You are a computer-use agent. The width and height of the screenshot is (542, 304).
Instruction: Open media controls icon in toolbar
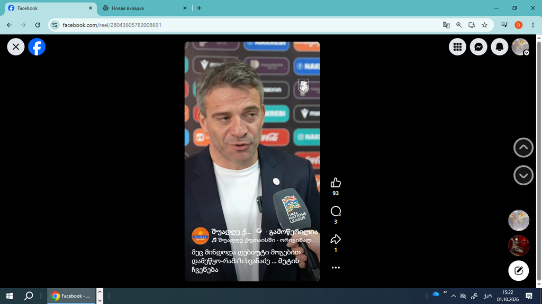[x=504, y=25]
